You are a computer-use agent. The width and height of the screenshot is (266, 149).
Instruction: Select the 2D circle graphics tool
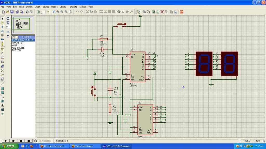point(2,93)
